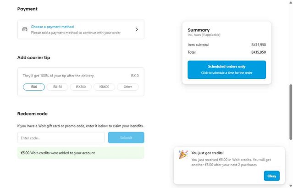Image resolution: width=293 pixels, height=188 pixels.
Task: Click the "You just got credits!" title
Action: click(207, 153)
